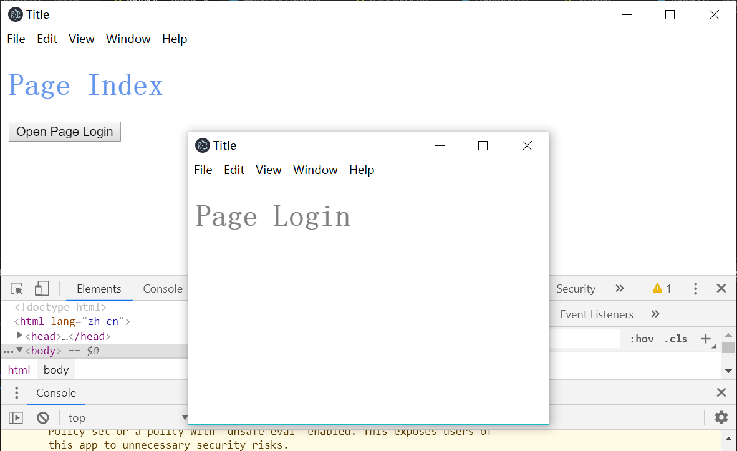Collapse the body element node
The image size is (737, 451).
click(x=19, y=350)
